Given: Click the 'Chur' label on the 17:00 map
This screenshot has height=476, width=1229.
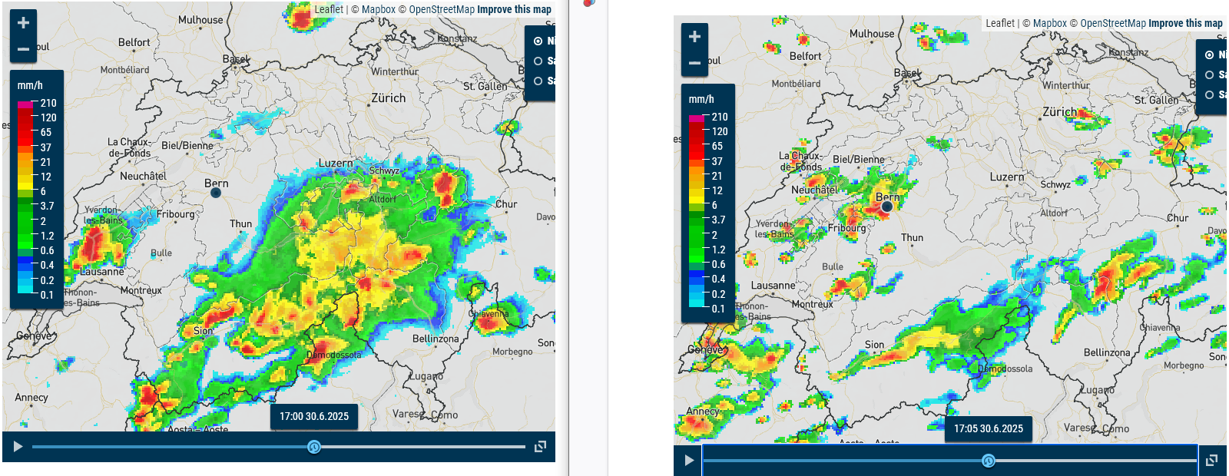Looking at the screenshot, I should pos(506,204).
